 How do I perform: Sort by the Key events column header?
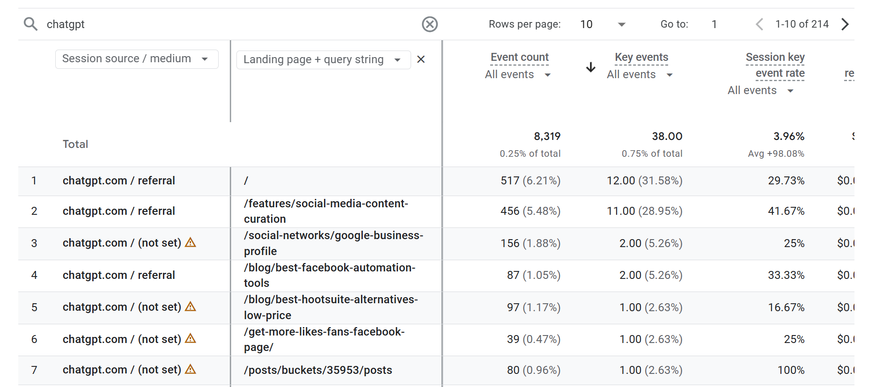(x=641, y=57)
